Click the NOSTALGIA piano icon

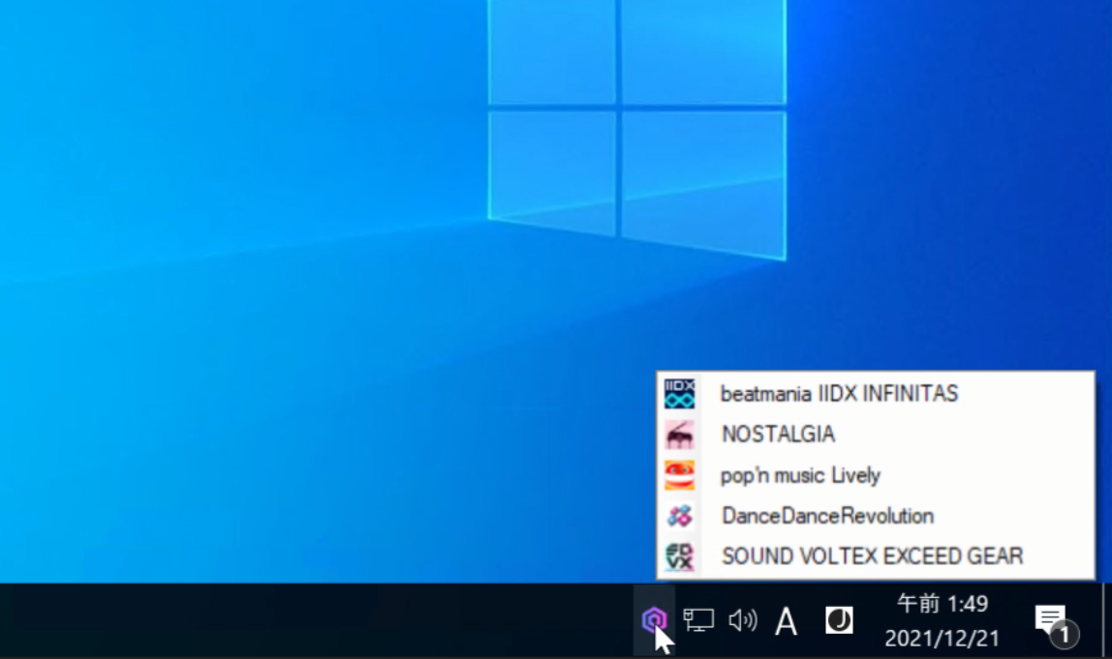[679, 434]
